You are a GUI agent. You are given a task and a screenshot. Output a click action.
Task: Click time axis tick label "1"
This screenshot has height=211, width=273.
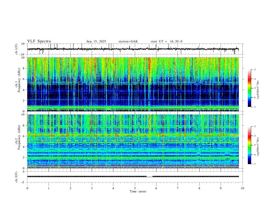(x=49, y=188)
